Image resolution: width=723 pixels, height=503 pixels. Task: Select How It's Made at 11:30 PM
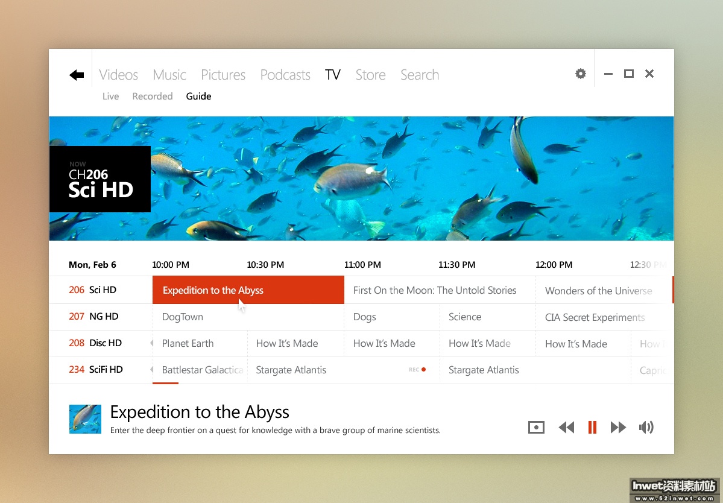488,343
